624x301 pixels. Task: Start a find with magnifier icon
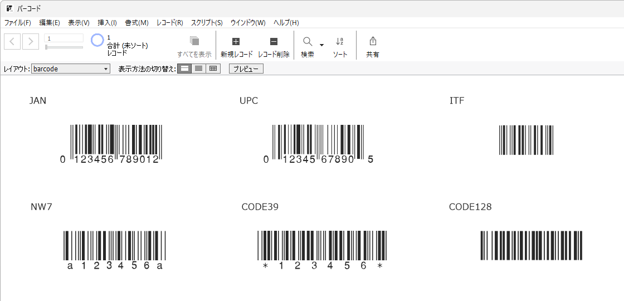pos(308,41)
